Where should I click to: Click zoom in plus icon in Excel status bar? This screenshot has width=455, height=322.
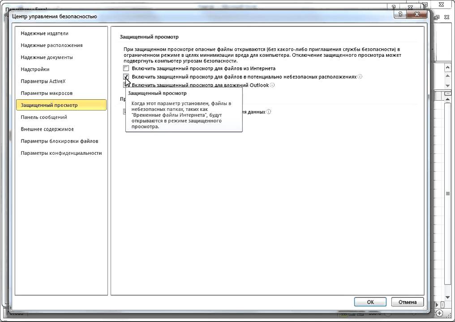coord(439,313)
